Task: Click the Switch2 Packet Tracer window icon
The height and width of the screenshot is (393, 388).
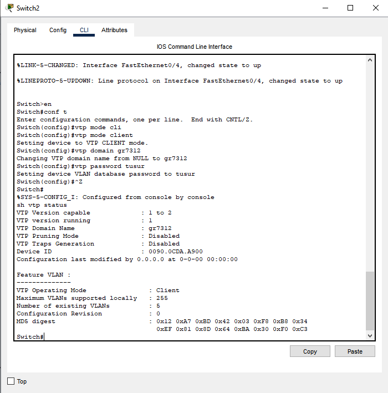Action: 9,8
